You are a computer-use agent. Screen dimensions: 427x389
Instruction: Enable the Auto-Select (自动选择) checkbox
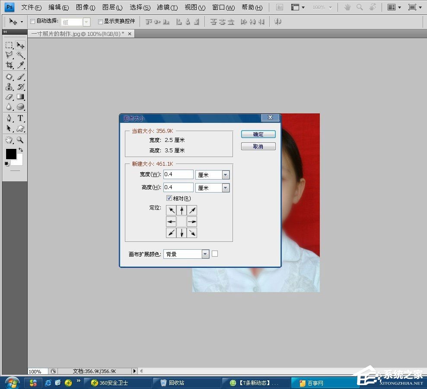click(33, 21)
